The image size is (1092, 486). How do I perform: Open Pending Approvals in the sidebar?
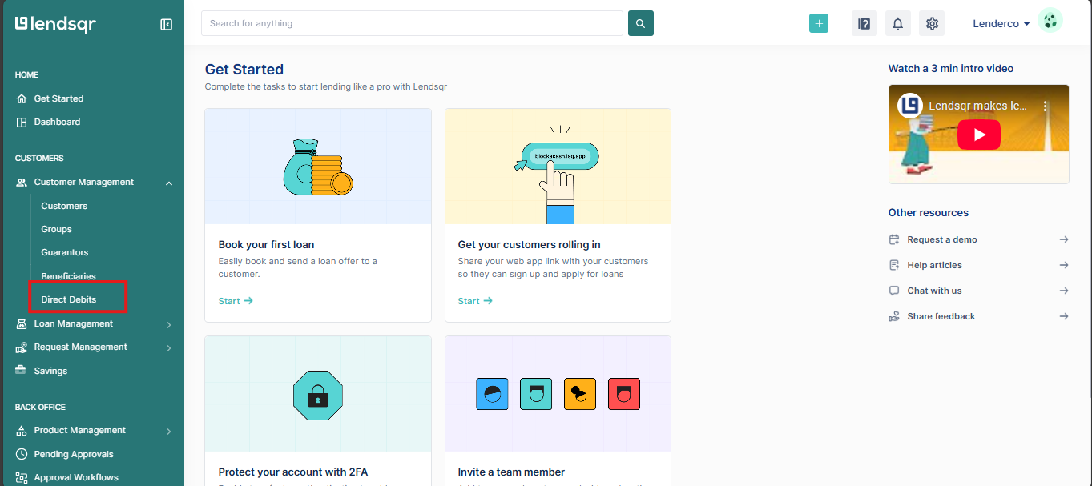click(74, 454)
